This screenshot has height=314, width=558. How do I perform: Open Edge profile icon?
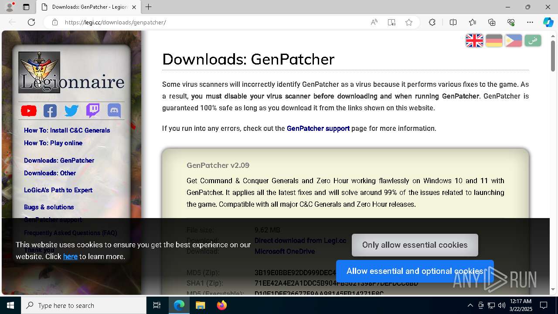point(9,7)
